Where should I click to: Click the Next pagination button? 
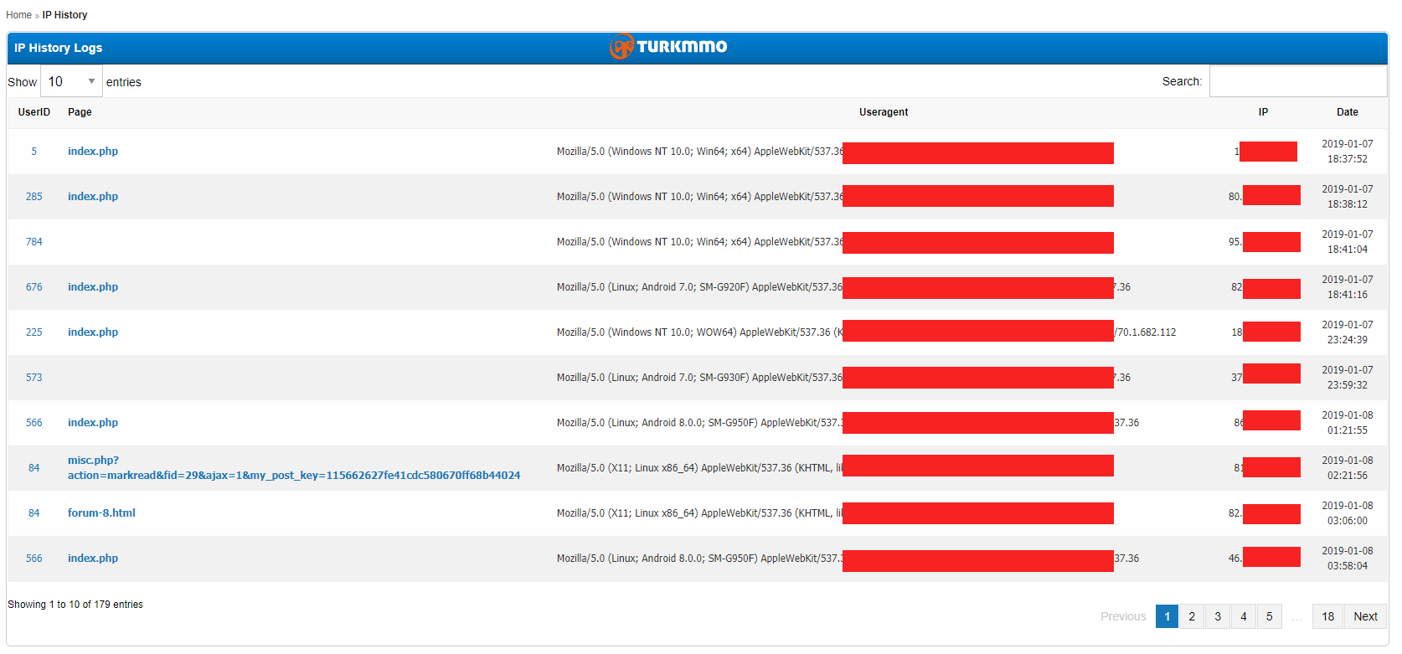click(1365, 616)
